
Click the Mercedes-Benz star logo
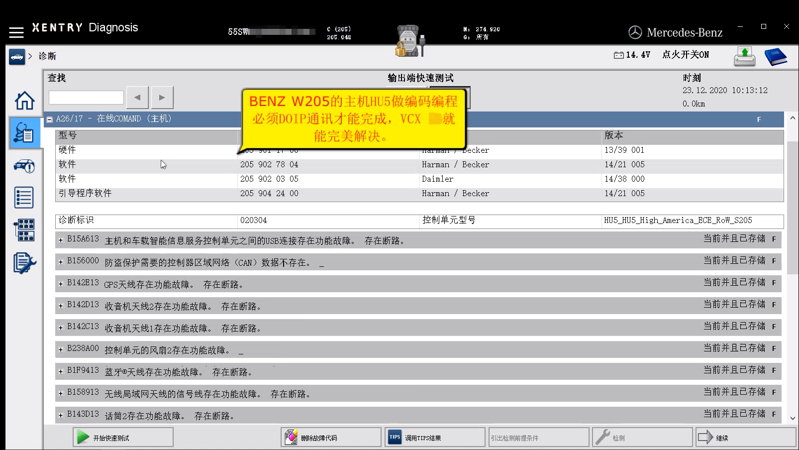coord(635,32)
